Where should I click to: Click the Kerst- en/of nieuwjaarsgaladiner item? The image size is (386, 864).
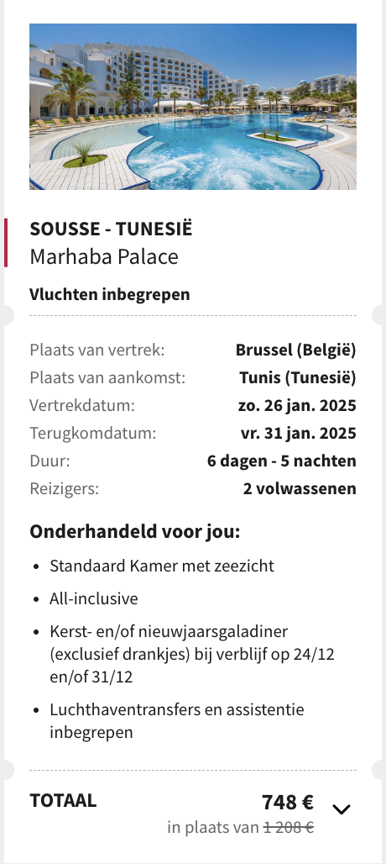[x=192, y=654]
